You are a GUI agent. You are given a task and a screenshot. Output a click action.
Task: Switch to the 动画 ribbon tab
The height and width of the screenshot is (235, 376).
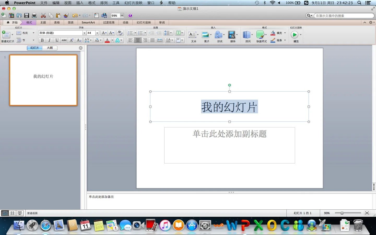point(126,22)
